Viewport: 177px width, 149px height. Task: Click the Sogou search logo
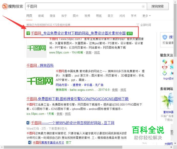(x=13, y=6)
